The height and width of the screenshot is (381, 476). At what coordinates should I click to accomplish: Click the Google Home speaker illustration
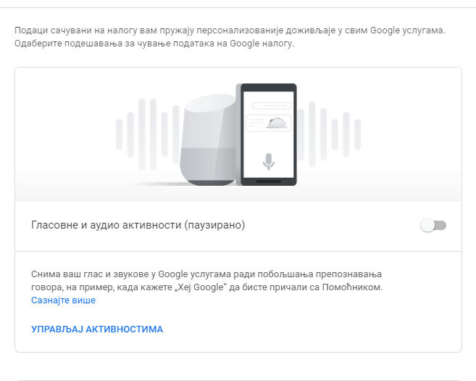tap(208, 140)
